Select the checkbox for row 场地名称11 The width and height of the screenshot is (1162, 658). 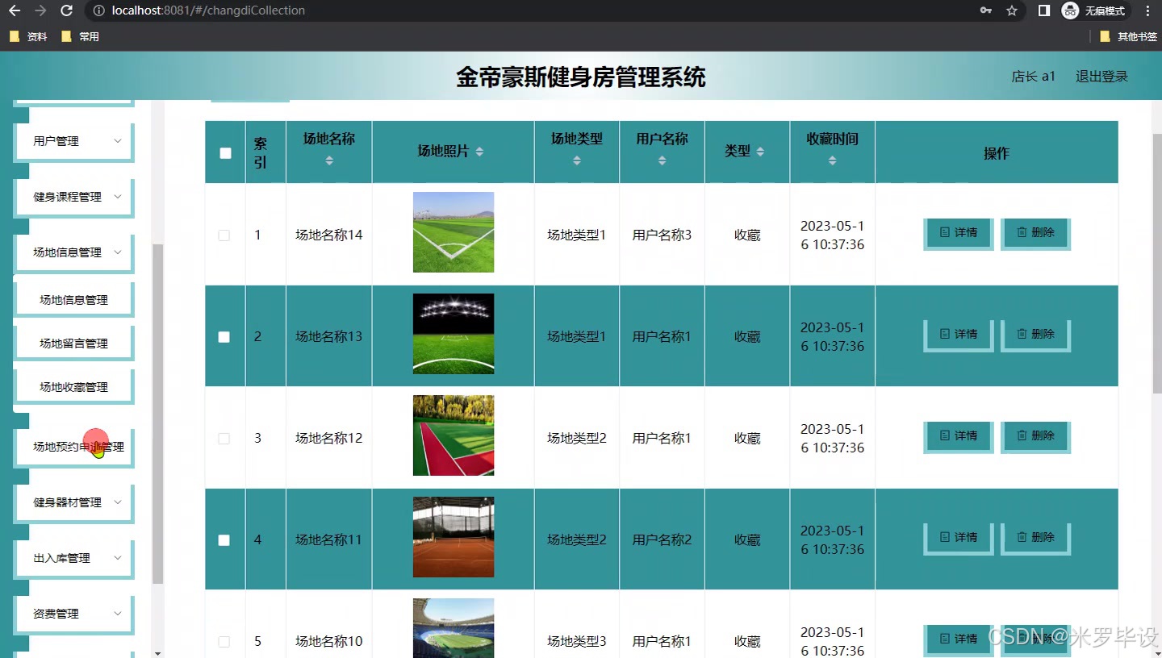pyautogui.click(x=224, y=540)
